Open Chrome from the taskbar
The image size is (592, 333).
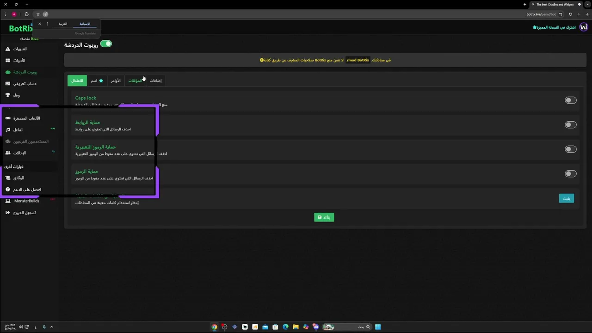click(x=214, y=327)
